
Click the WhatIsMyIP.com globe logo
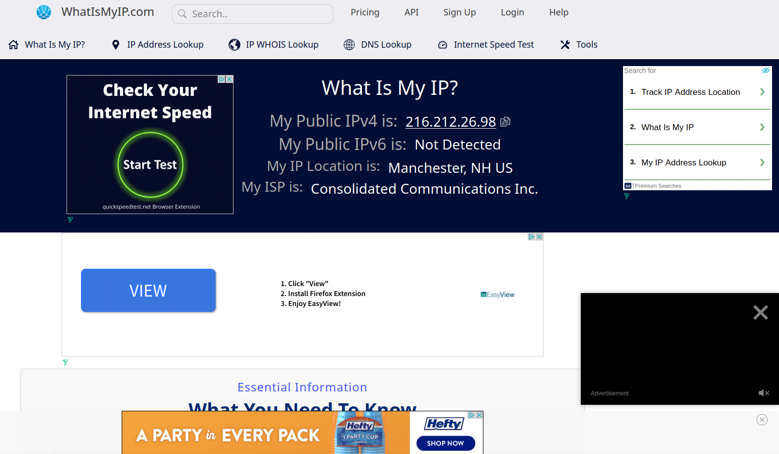pyautogui.click(x=44, y=12)
